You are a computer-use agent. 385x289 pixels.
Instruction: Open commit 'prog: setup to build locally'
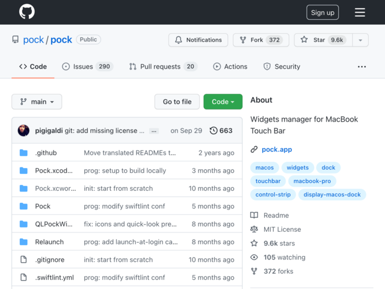click(x=125, y=170)
